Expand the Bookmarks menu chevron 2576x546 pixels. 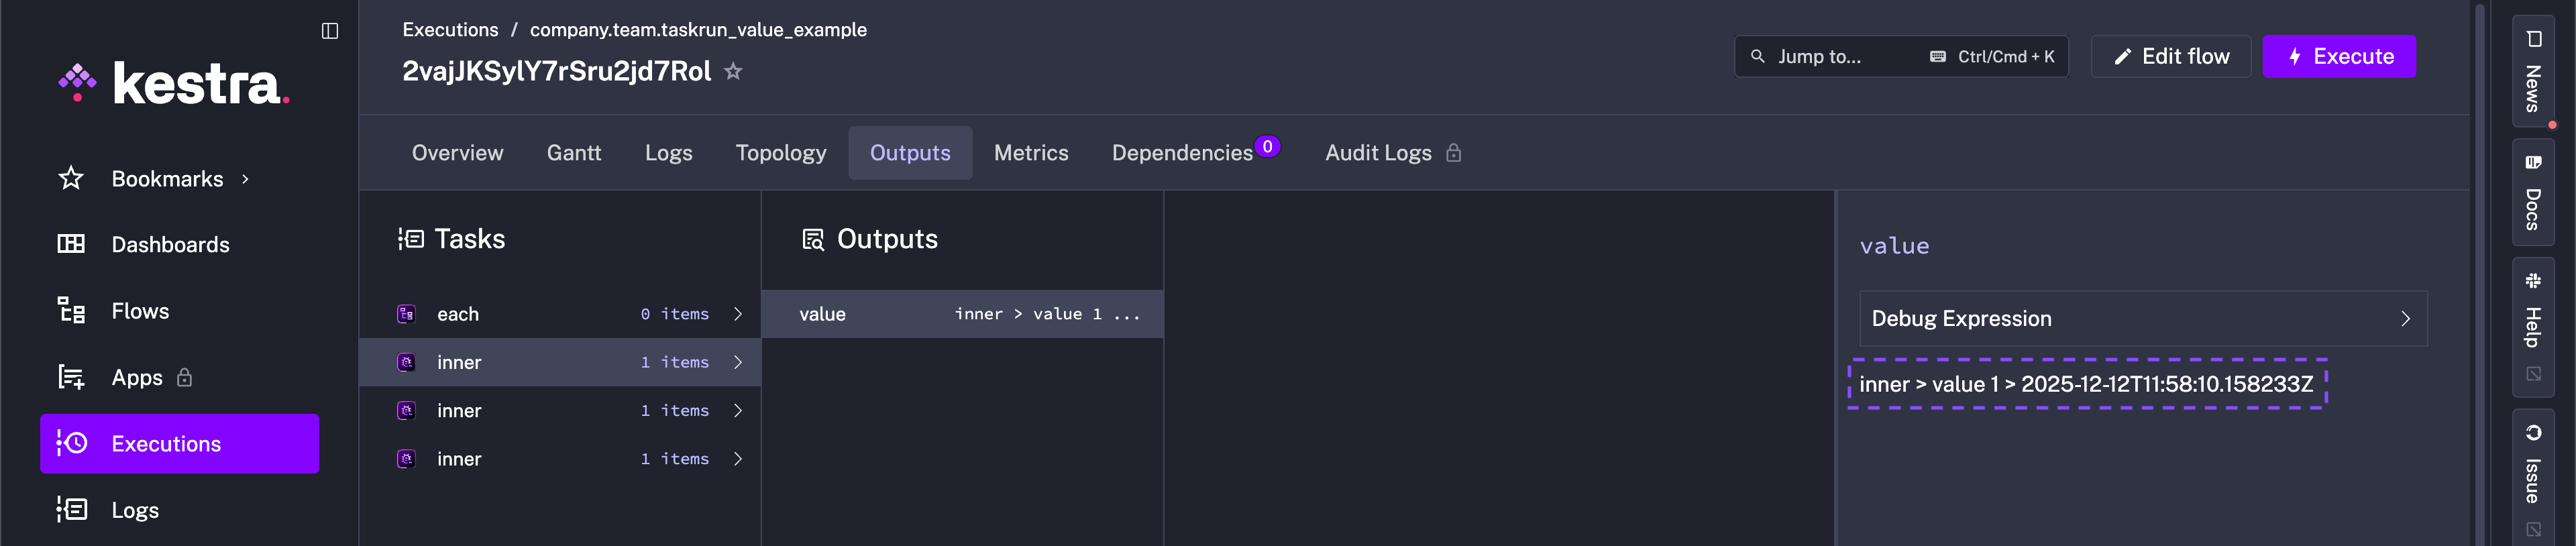pyautogui.click(x=245, y=179)
